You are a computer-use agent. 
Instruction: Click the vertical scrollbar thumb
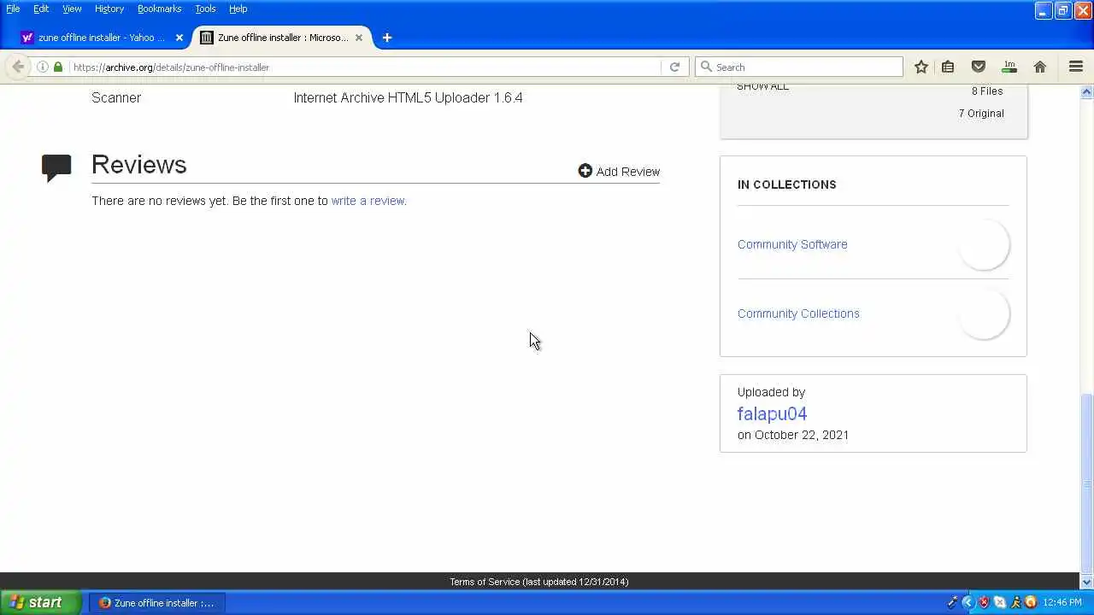coord(1087,483)
